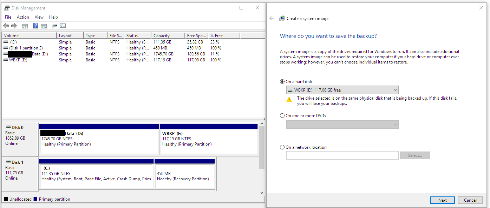Click the Create a system image wizard icon
490x208 pixels.
point(282,18)
